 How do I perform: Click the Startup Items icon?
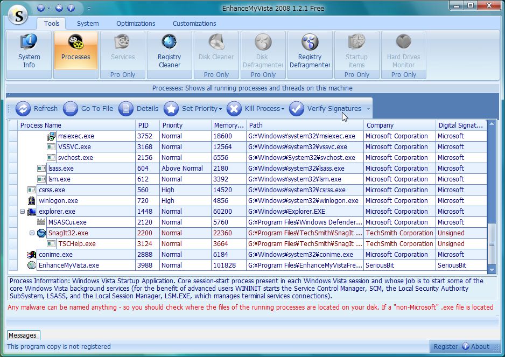[356, 42]
